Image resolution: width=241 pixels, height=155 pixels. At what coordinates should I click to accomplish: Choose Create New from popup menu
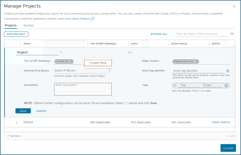click(98, 63)
